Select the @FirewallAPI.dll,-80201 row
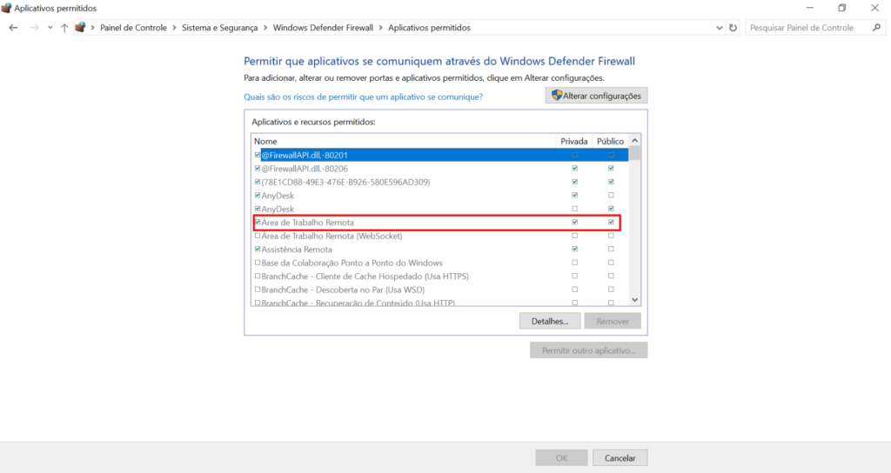 440,155
